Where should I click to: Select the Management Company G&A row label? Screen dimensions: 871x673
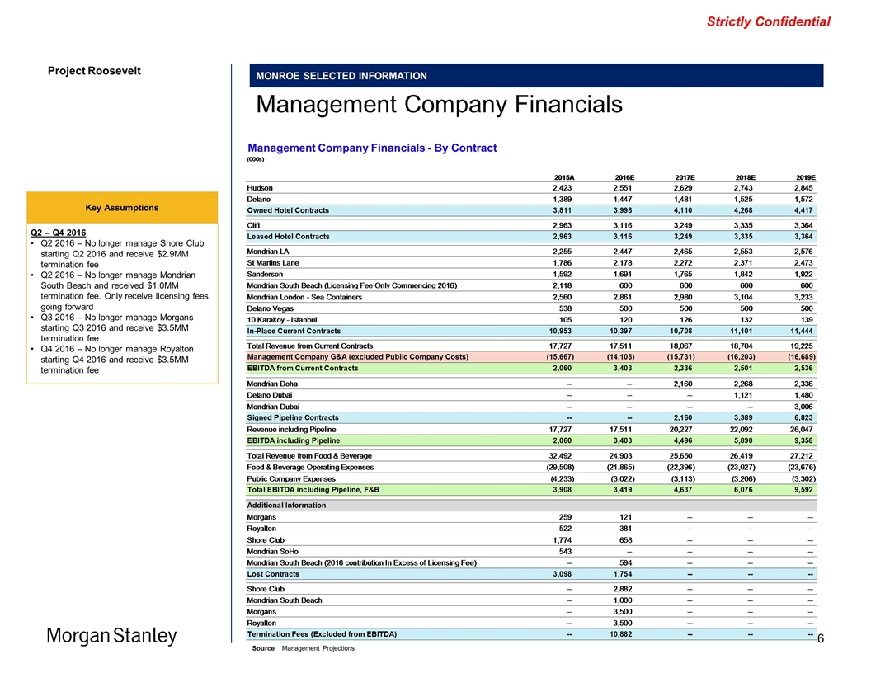point(359,356)
